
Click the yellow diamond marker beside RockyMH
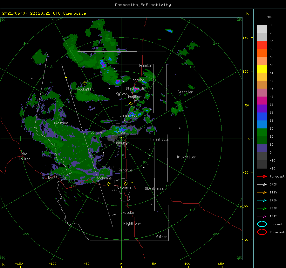pyautogui.click(x=85, y=83)
